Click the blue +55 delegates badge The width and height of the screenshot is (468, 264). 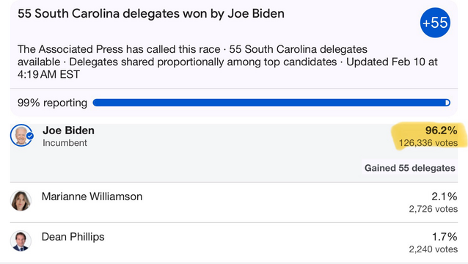435,23
